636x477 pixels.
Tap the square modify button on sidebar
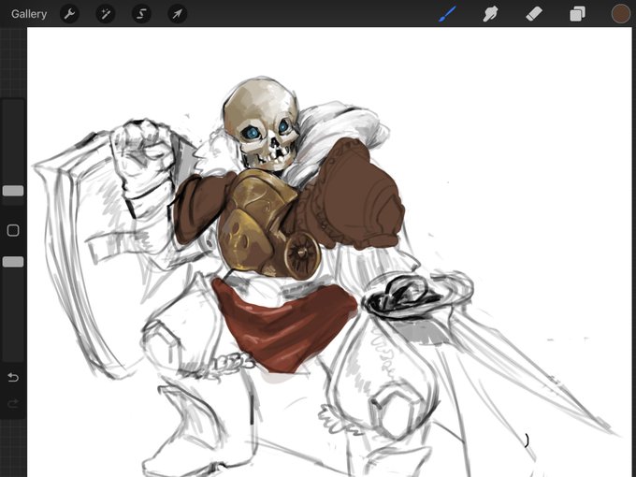[x=13, y=230]
